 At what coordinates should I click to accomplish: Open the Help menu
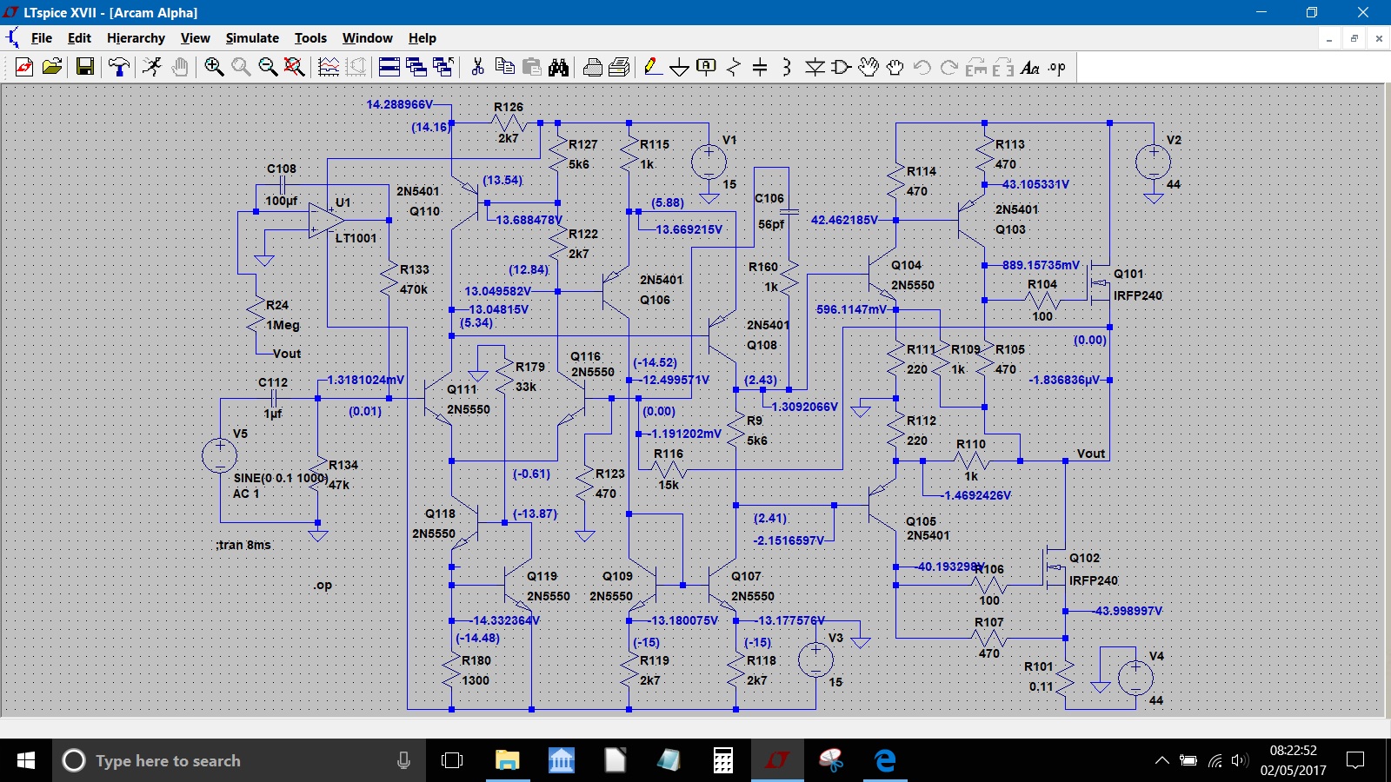click(x=422, y=38)
